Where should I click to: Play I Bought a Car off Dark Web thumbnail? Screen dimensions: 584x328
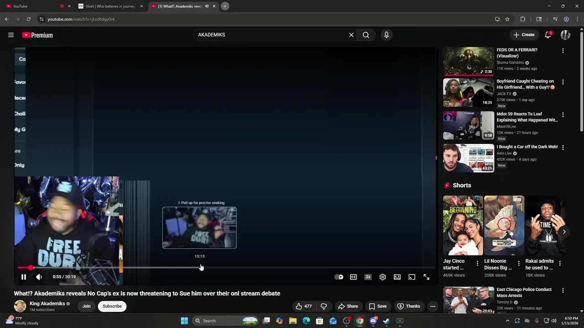(469, 158)
